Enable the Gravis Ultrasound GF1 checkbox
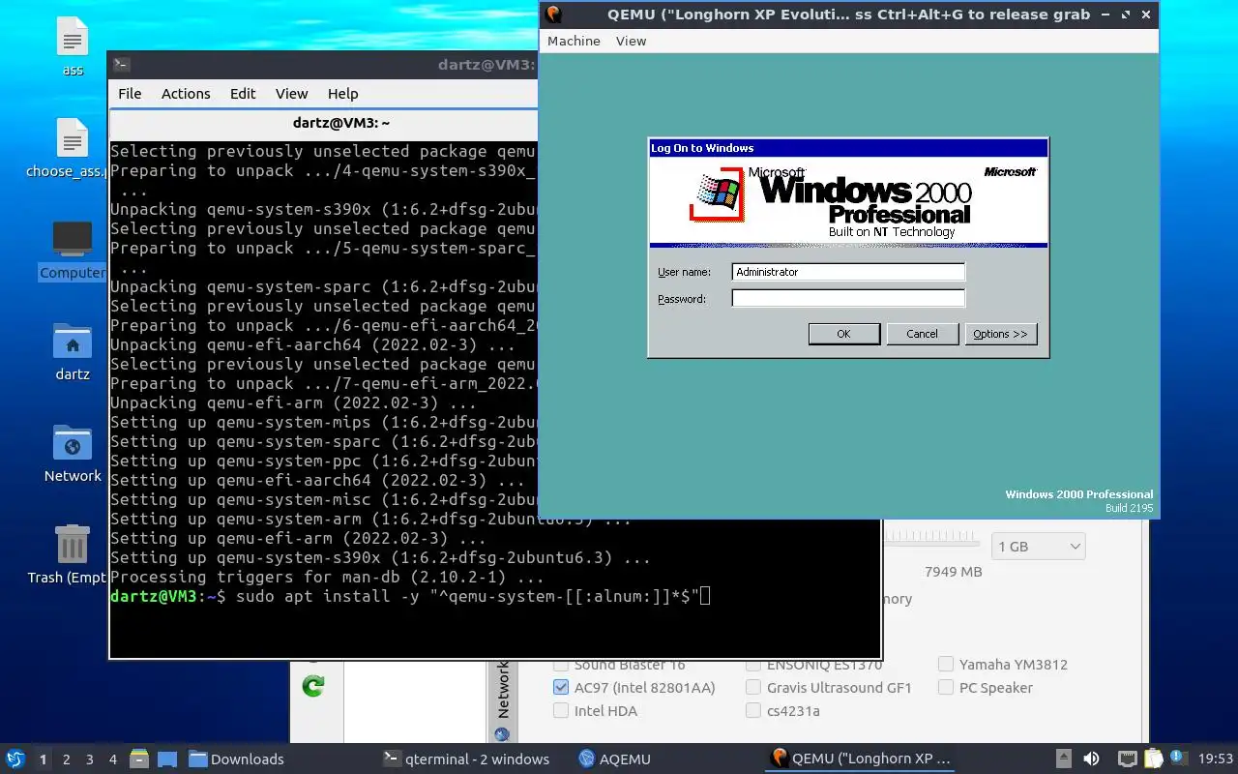Viewport: 1238px width, 774px height. pyautogui.click(x=753, y=688)
